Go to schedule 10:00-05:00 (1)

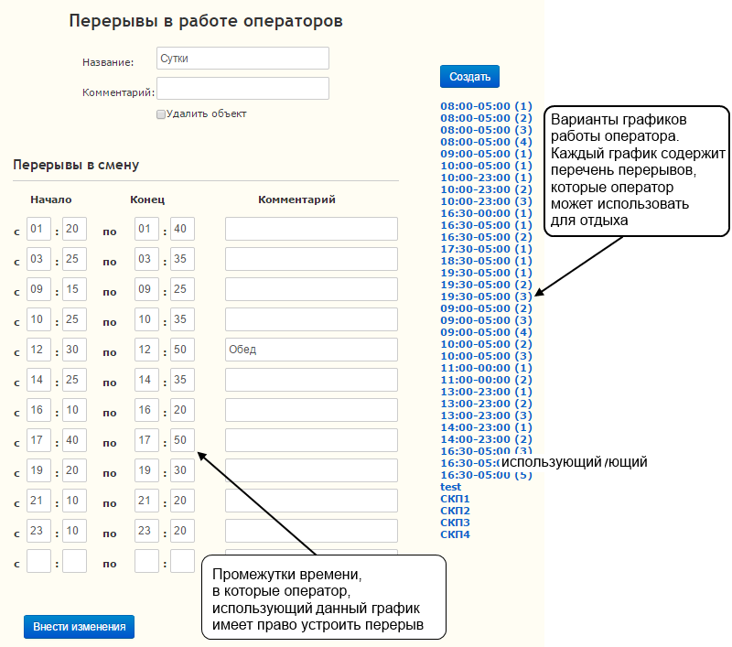[x=487, y=166]
